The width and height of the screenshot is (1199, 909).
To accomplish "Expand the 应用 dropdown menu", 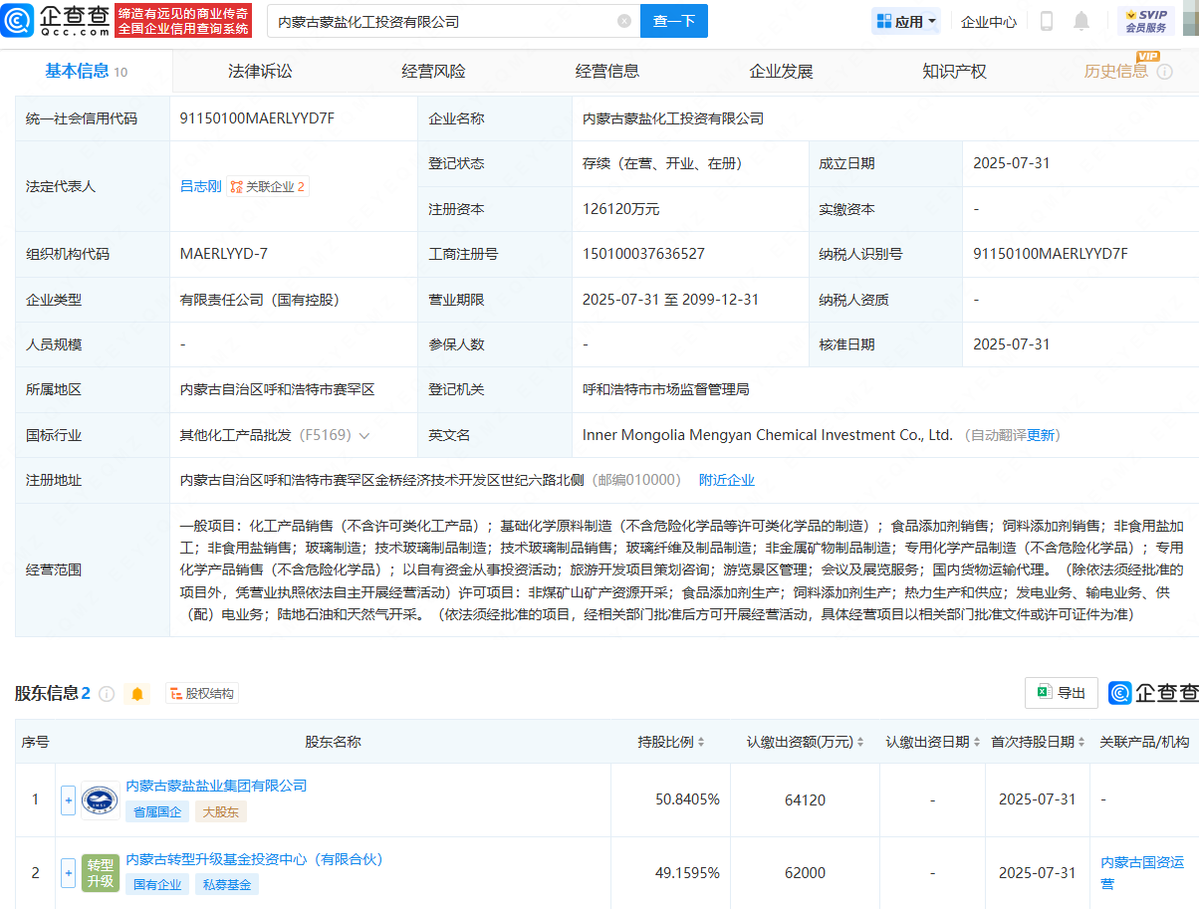I will tap(906, 21).
